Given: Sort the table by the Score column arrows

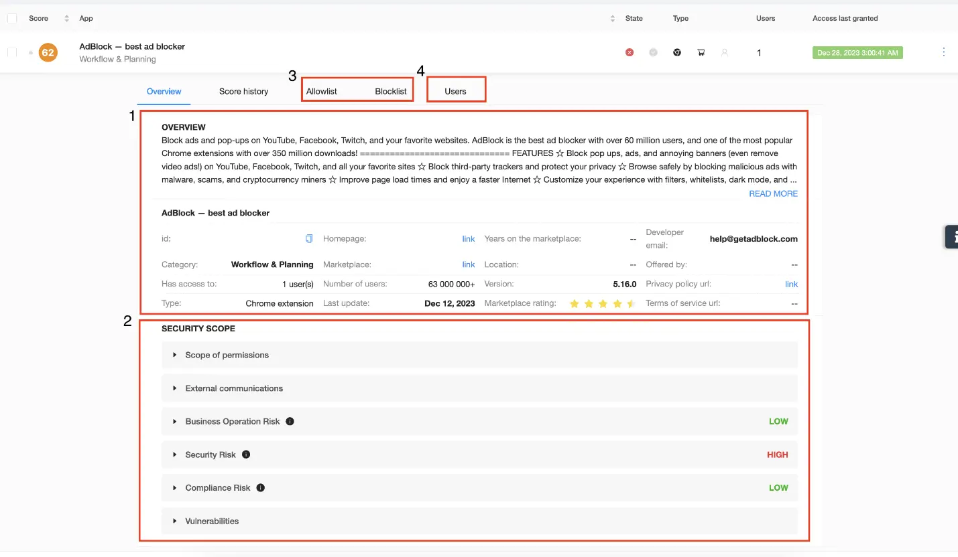Looking at the screenshot, I should [66, 18].
